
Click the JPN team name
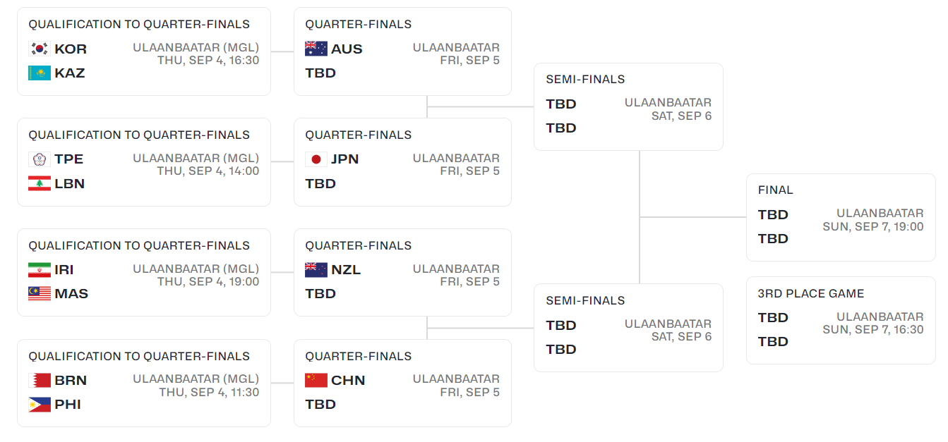(344, 159)
